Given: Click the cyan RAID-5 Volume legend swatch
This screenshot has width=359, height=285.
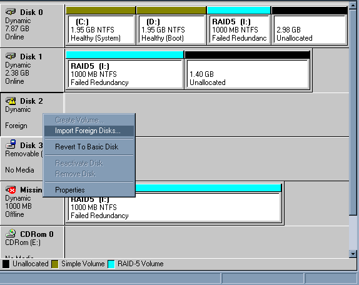Looking at the screenshot, I should [x=111, y=264].
